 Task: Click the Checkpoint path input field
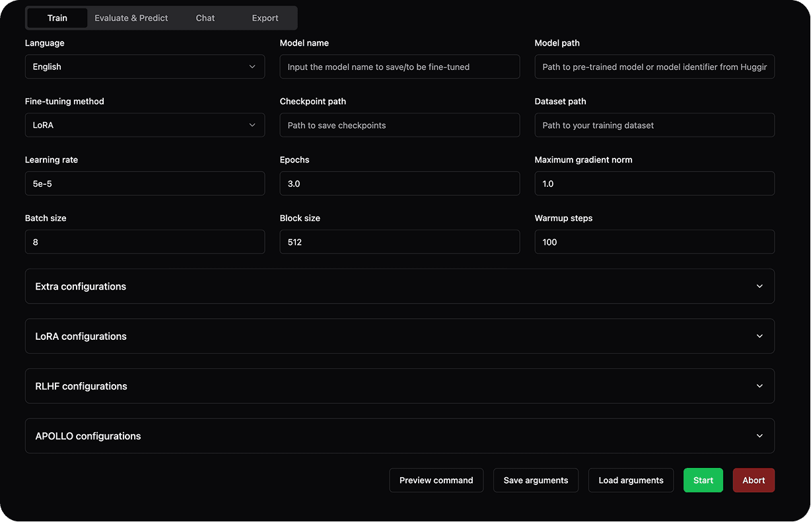[400, 125]
